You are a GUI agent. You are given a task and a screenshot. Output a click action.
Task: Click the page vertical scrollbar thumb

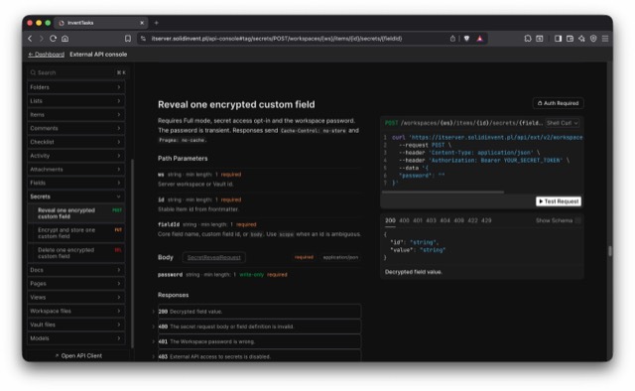click(610, 251)
